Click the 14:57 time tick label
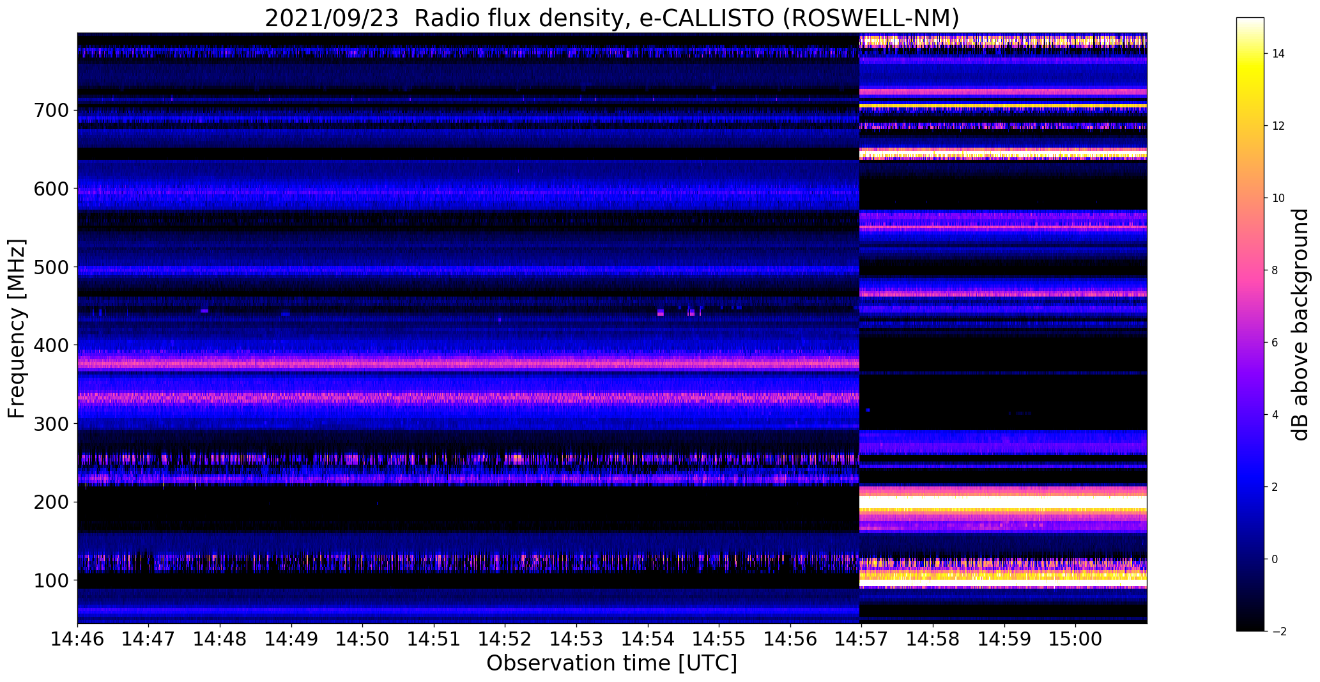This screenshot has width=1320, height=682. 862,639
